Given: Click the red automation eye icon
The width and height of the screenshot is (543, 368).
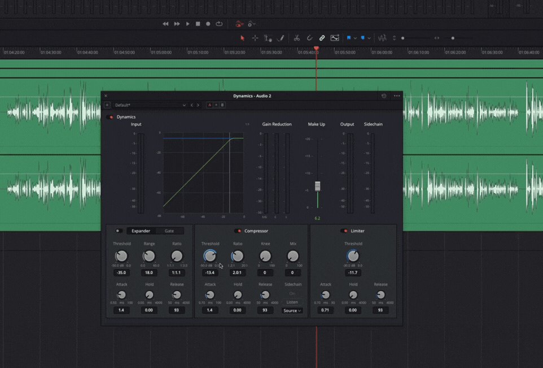Looking at the screenshot, I should coord(239,24).
